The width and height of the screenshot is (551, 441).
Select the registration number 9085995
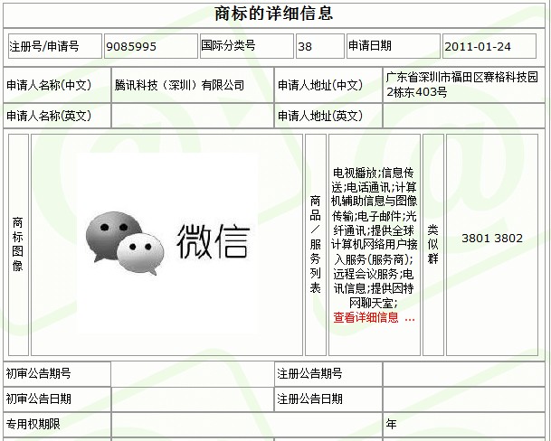tap(131, 46)
